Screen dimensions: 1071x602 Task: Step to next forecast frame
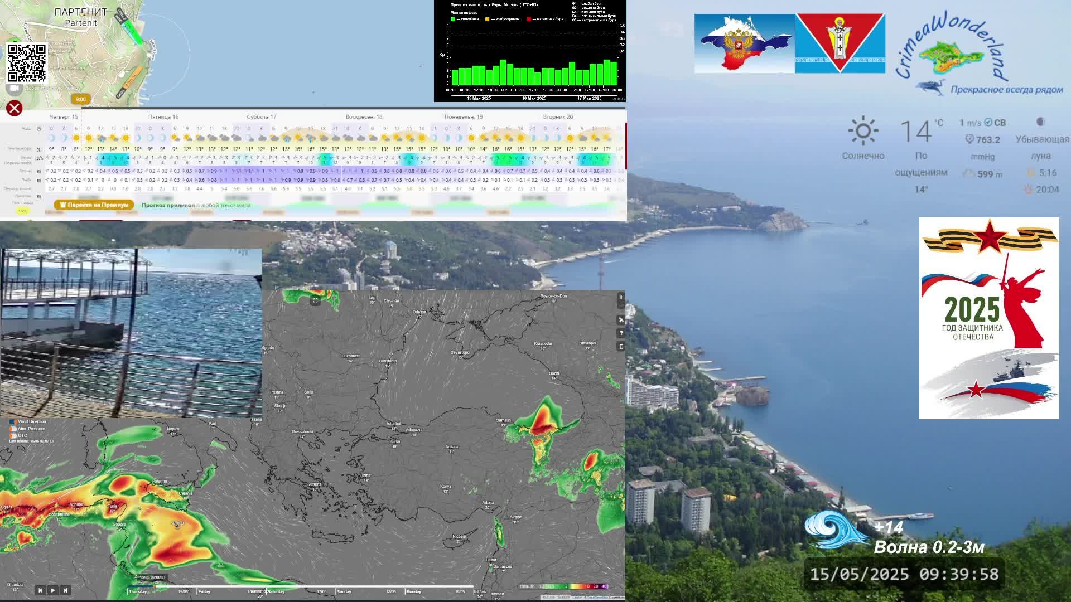65,590
